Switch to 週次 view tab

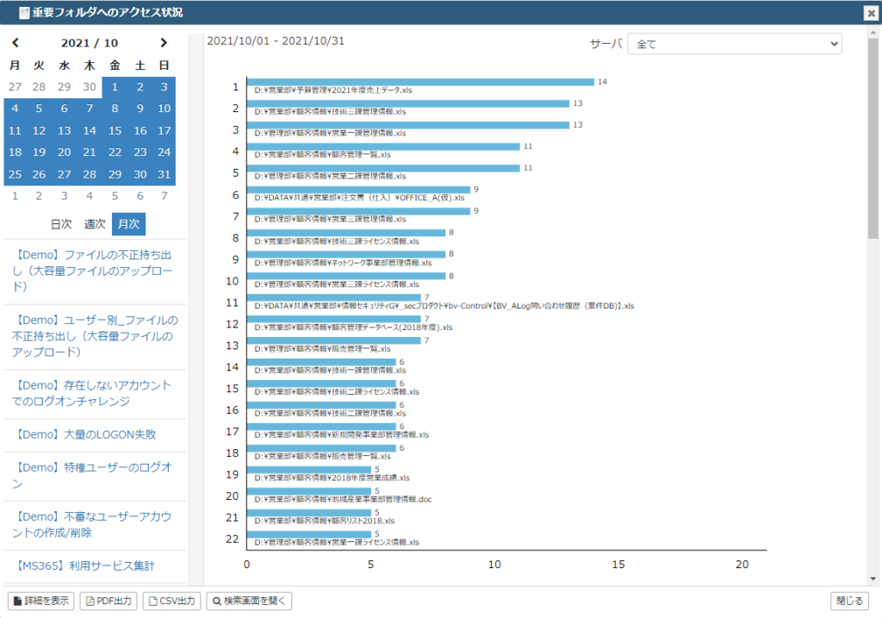pos(95,224)
